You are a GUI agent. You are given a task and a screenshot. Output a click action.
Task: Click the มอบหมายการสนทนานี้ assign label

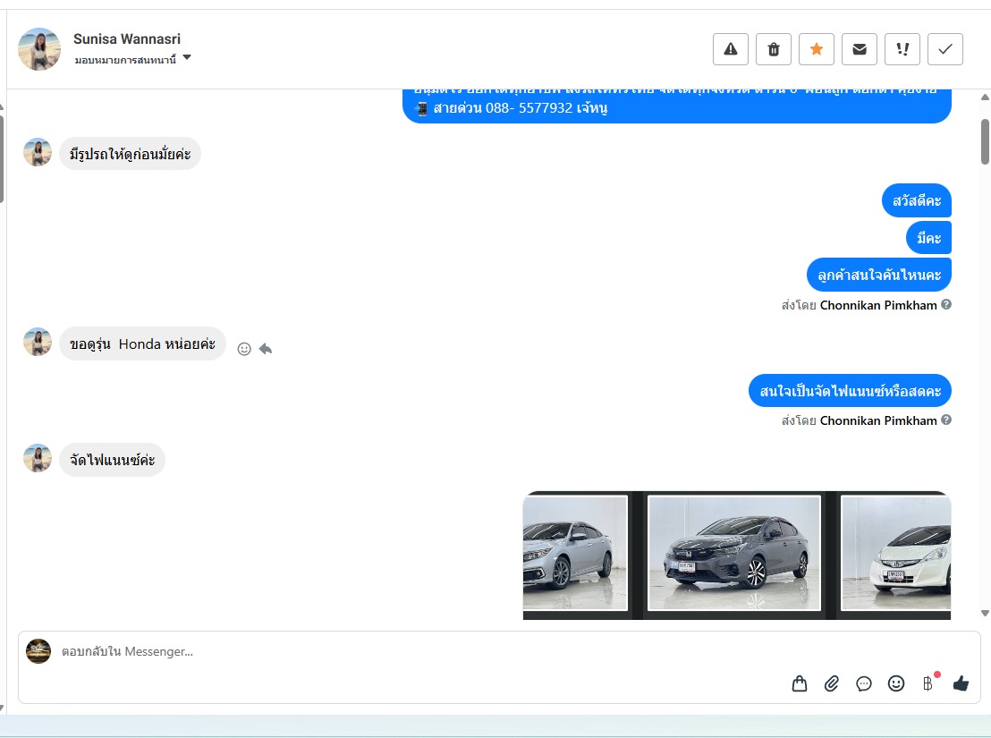(x=125, y=60)
